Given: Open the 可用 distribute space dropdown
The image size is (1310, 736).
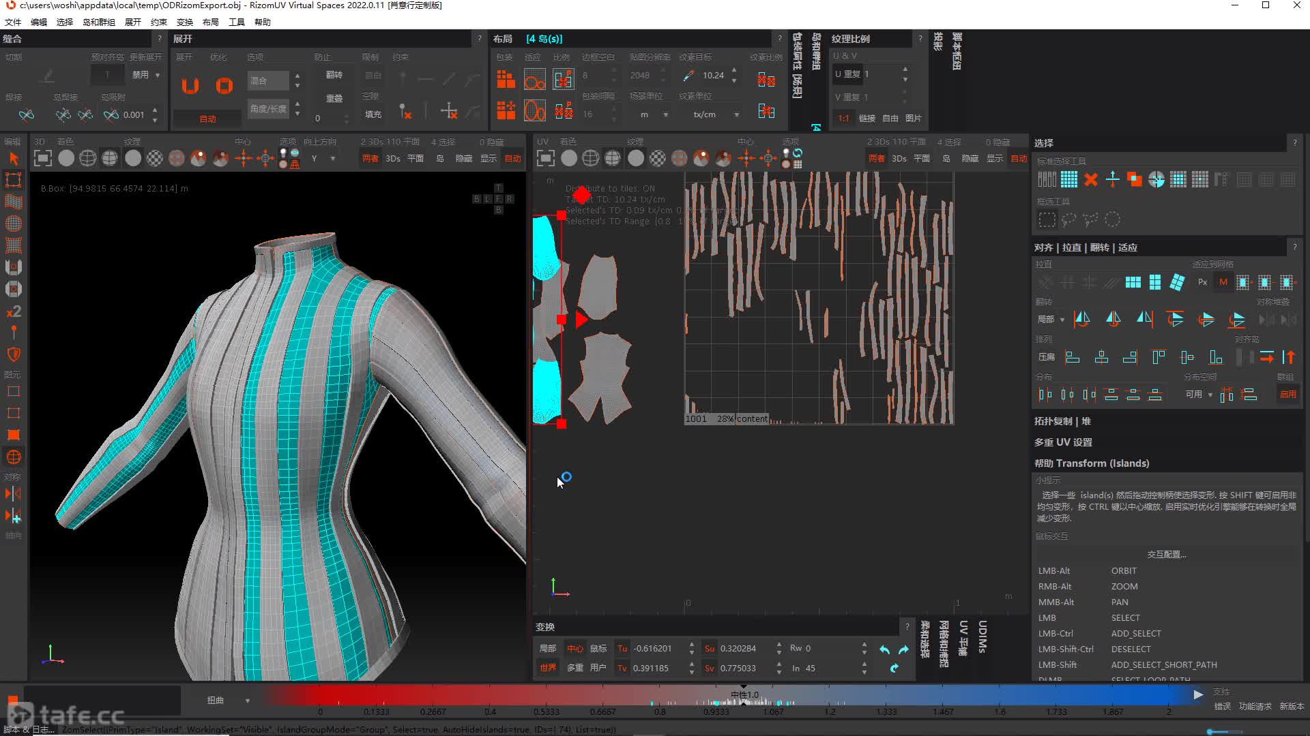Looking at the screenshot, I should (x=1199, y=394).
